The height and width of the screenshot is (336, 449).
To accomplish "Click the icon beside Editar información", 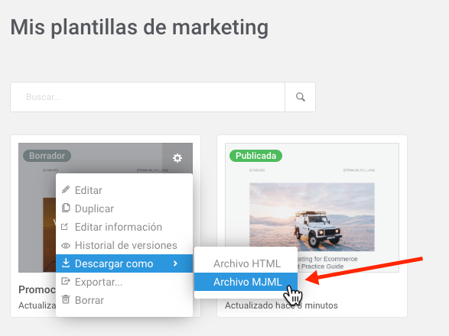I will click(65, 227).
